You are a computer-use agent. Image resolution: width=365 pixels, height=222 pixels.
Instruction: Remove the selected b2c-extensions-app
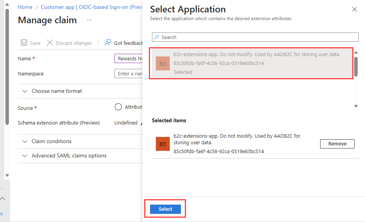pos(337,144)
